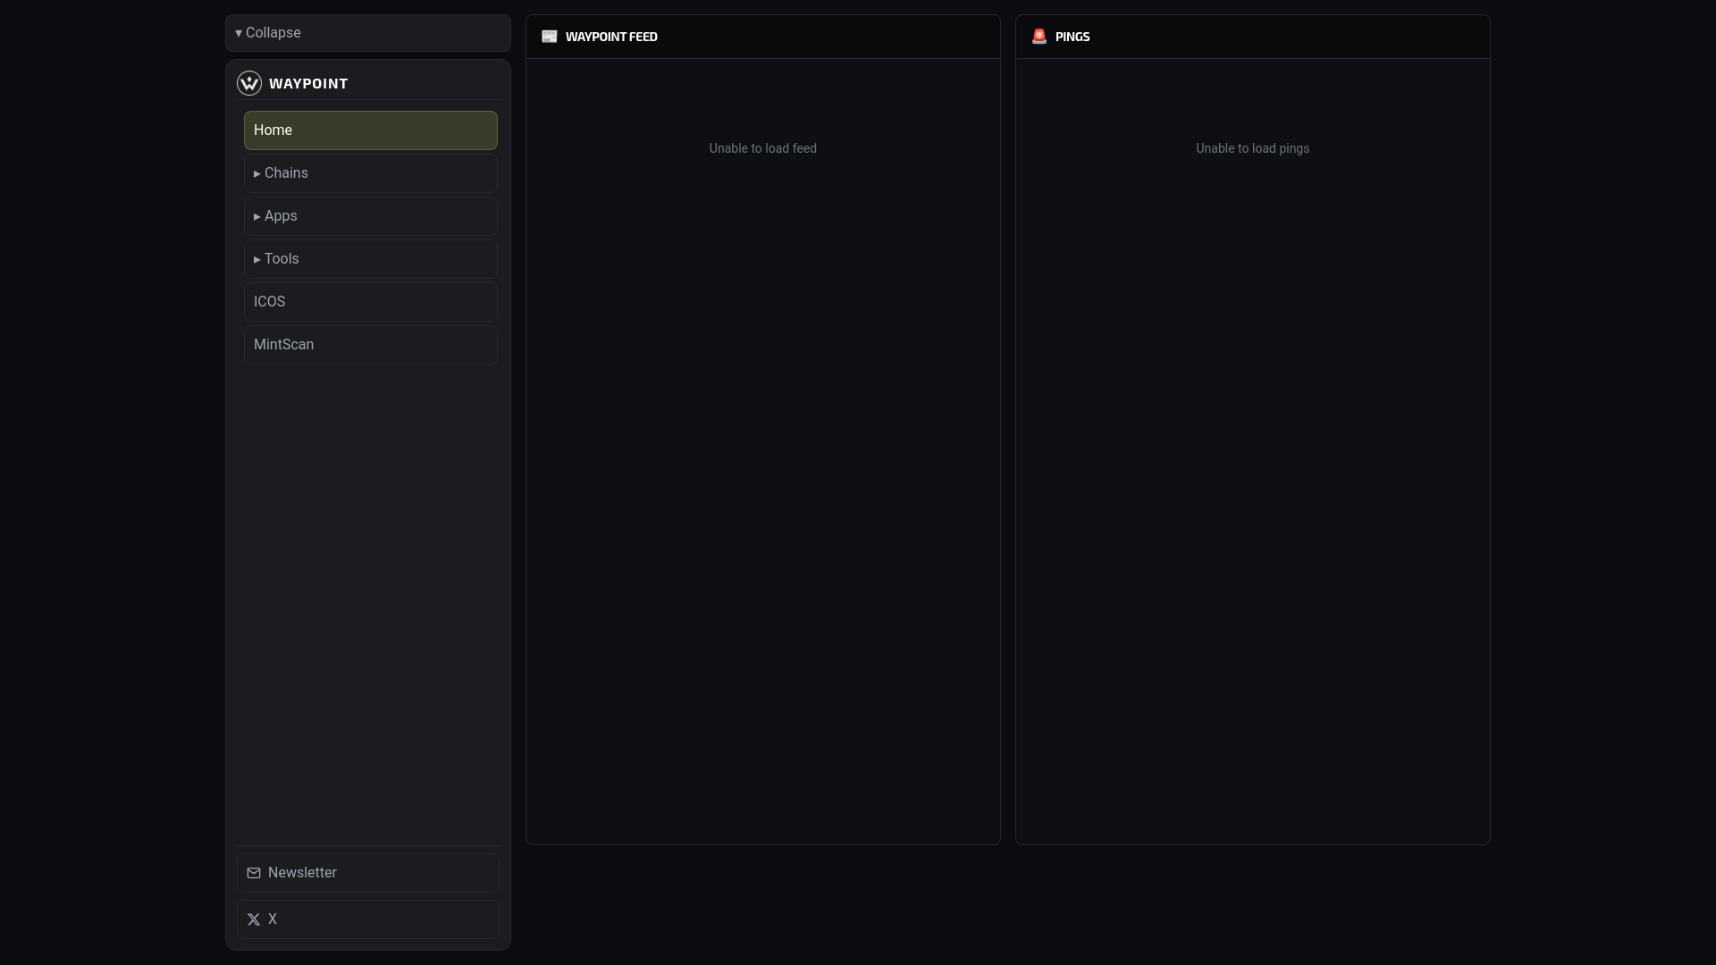Click the WAYPOINT FEED panel header
Image resolution: width=1716 pixels, height=965 pixels.
click(763, 37)
